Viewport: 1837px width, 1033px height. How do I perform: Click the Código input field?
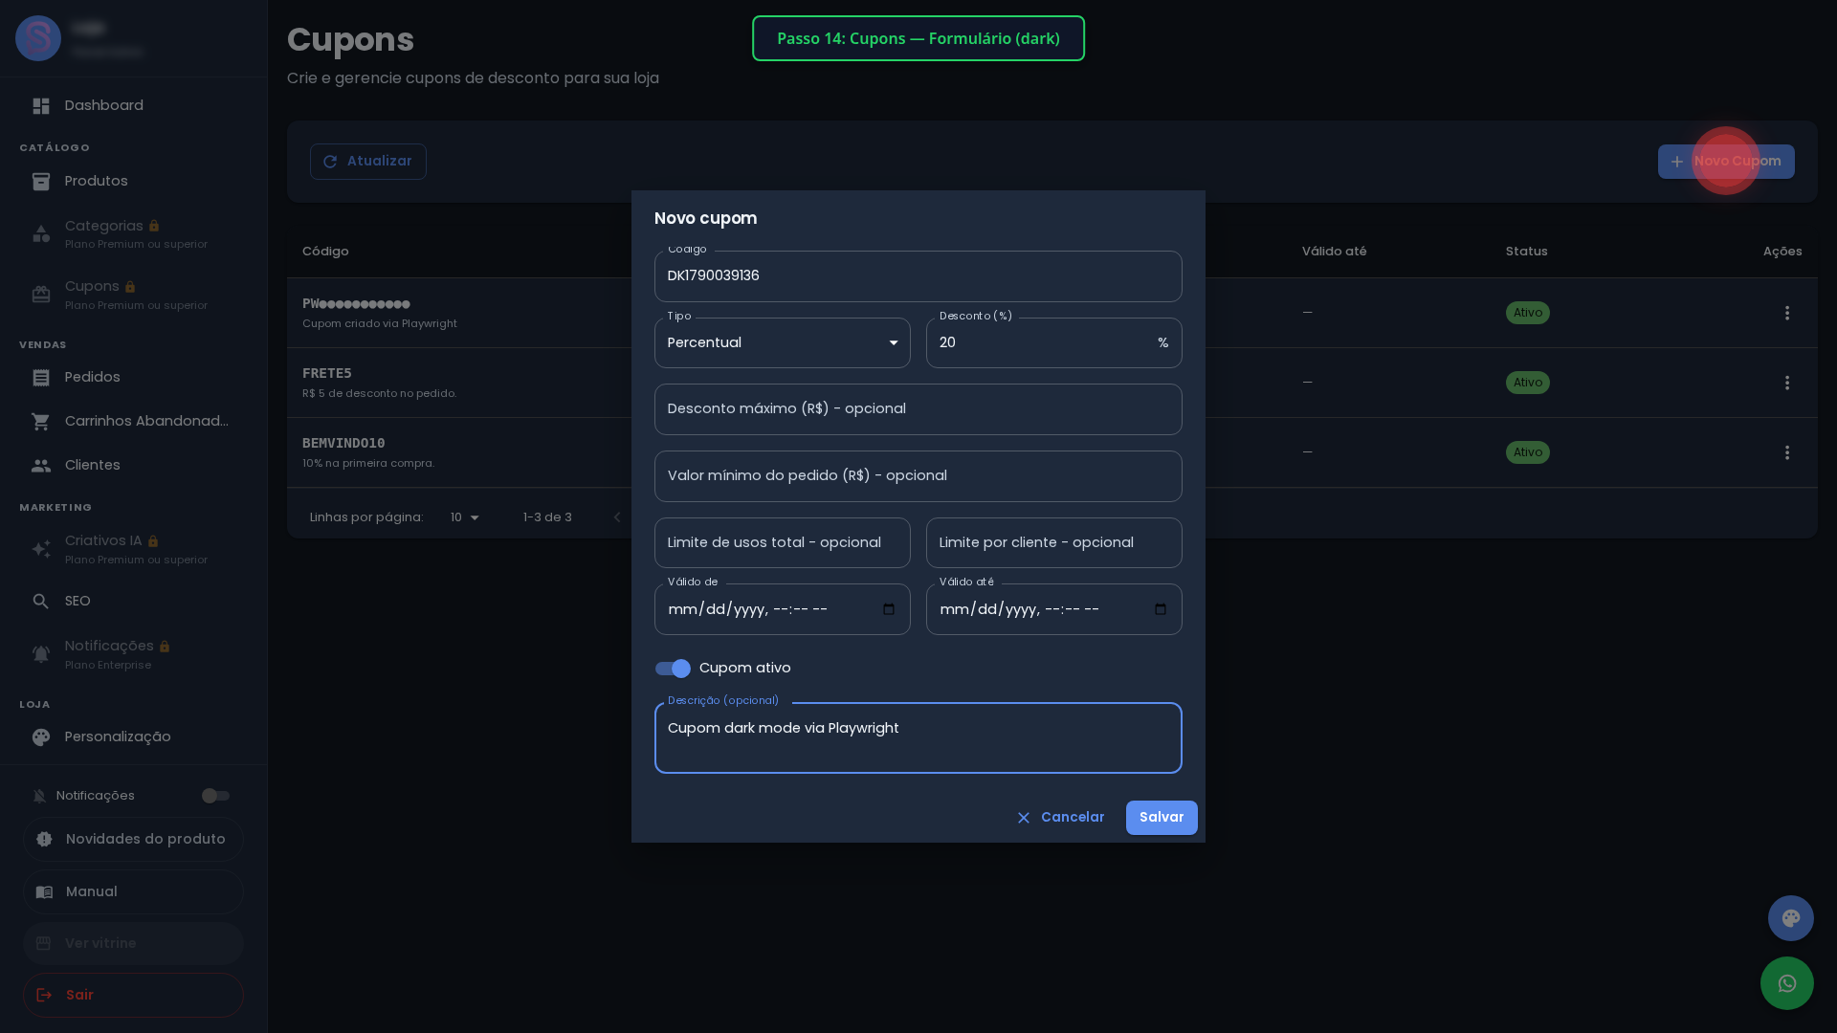pyautogui.click(x=918, y=276)
